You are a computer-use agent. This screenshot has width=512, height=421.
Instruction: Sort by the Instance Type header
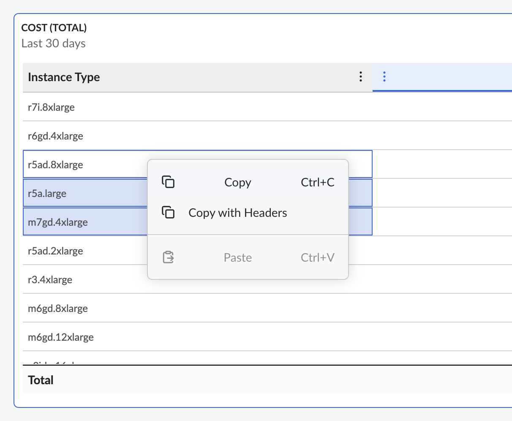coord(64,77)
